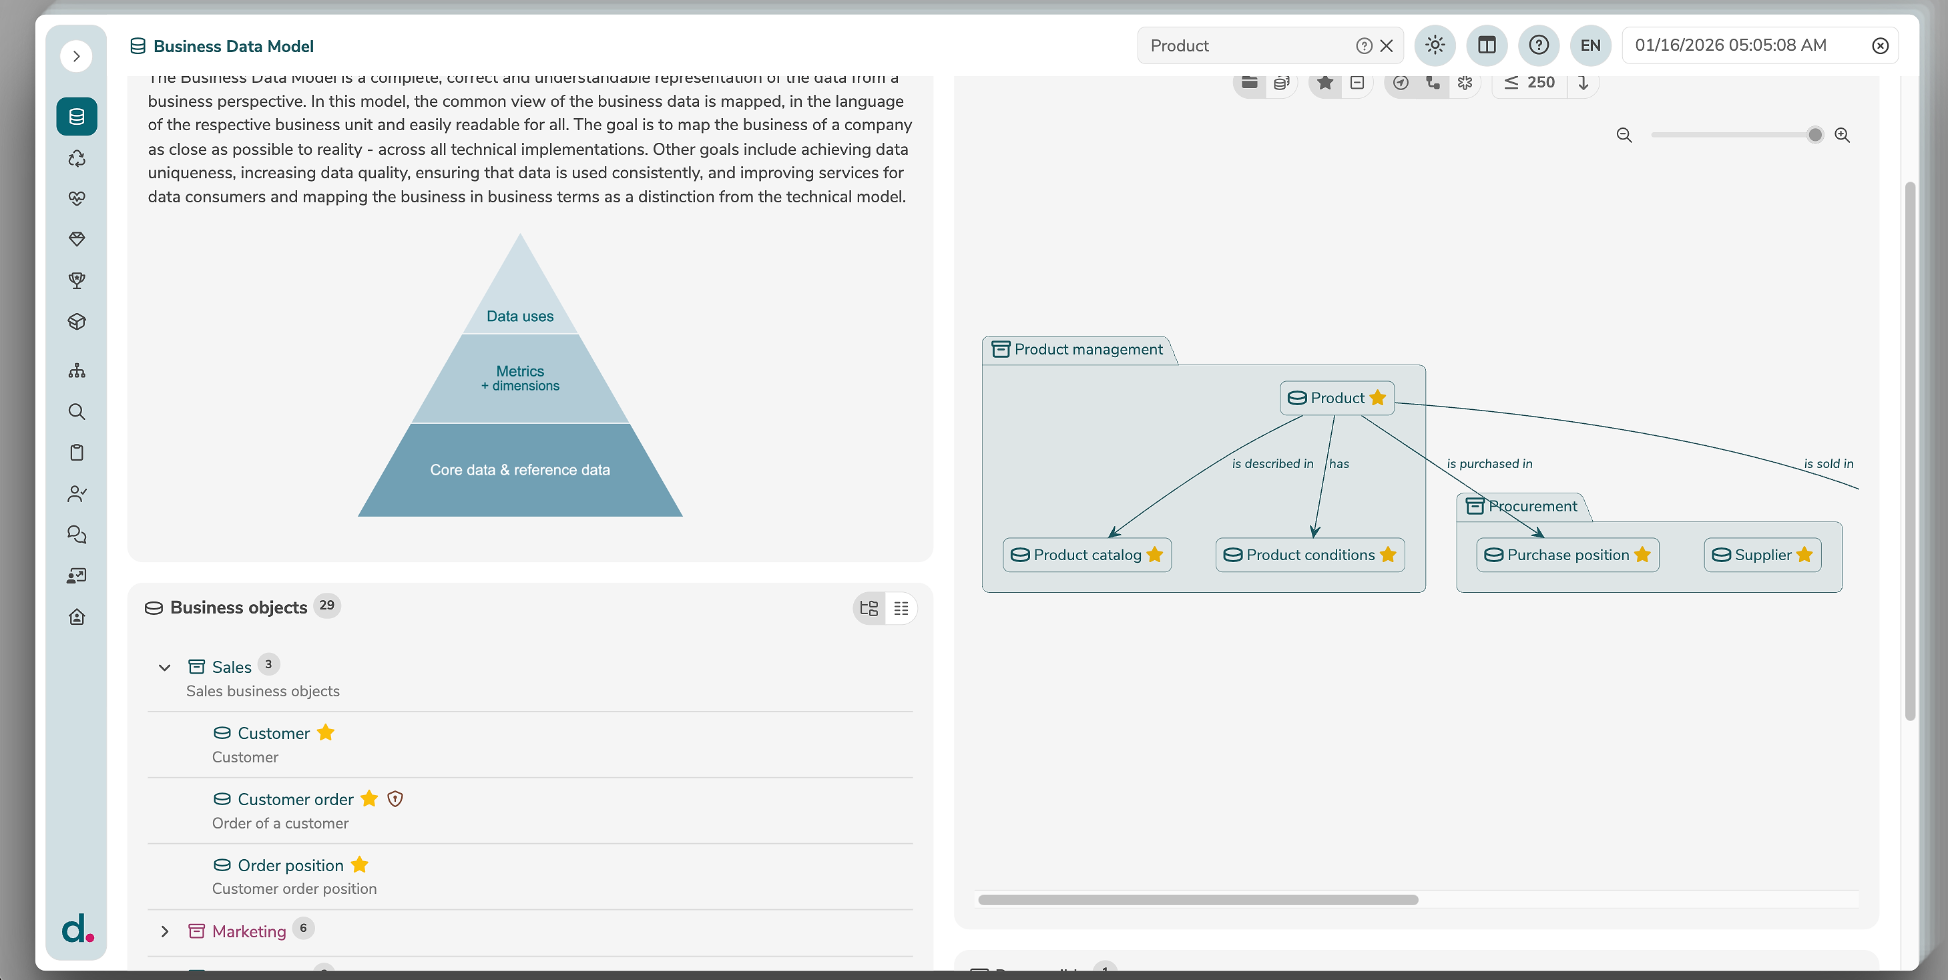Click the zoom in magnifier icon

[1842, 136]
